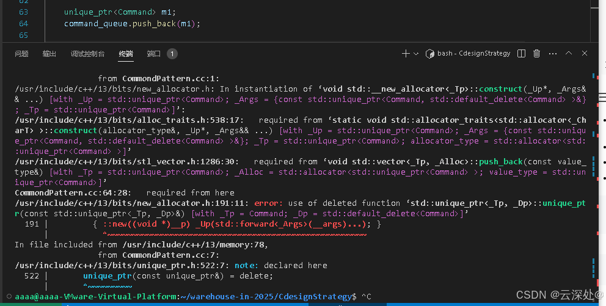This screenshot has height=306, width=606.
Task: Click the code 'command_queue.push_back(m1);'
Action: [x=132, y=24]
